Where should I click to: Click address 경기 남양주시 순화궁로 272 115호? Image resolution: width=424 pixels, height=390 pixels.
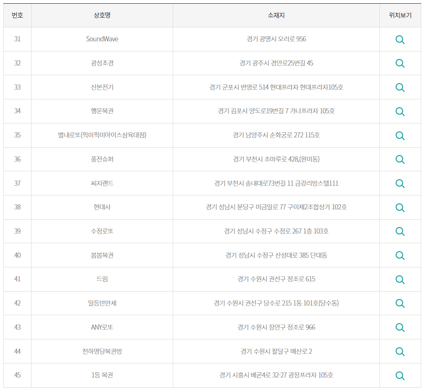coord(276,135)
